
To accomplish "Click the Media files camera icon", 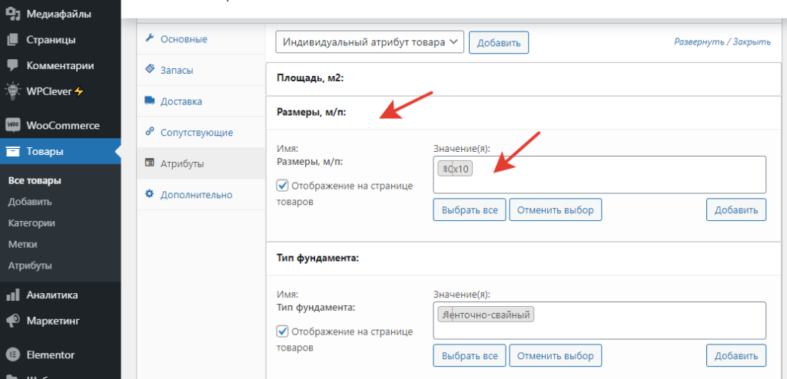I will (x=12, y=14).
